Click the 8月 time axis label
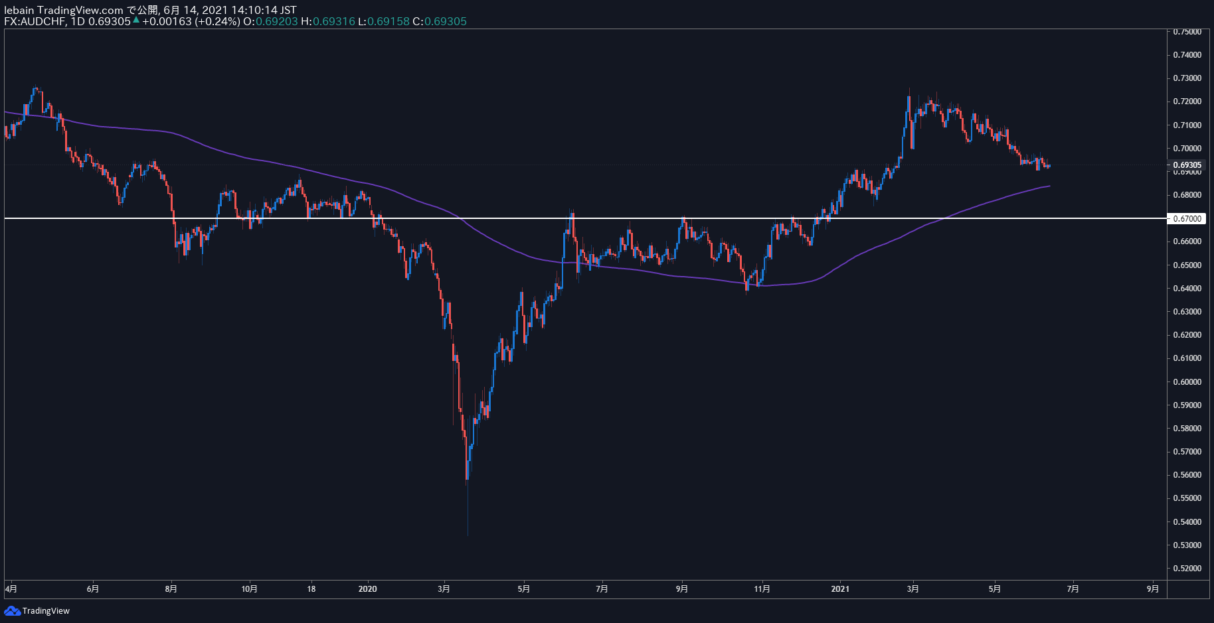This screenshot has height=623, width=1214. tap(171, 589)
